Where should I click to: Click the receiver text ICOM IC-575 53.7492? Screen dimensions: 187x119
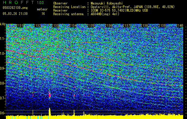(119, 10)
